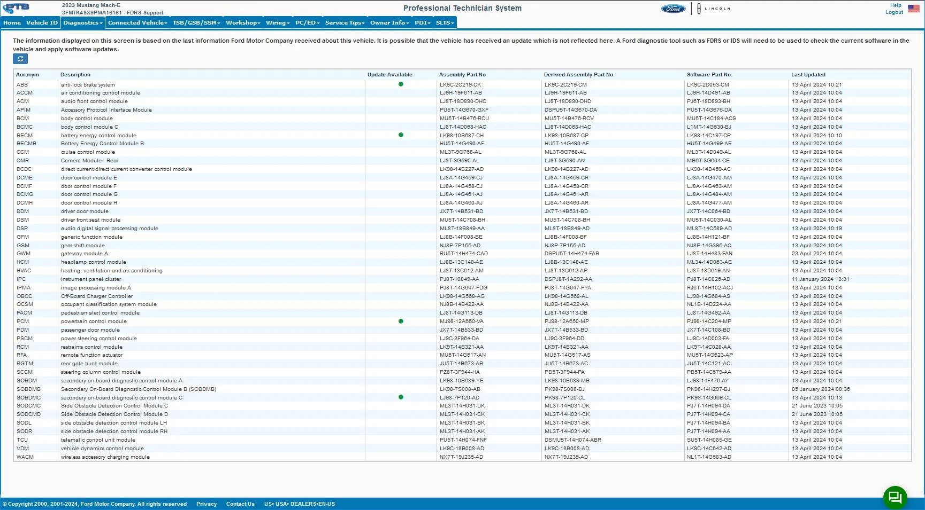Image resolution: width=925 pixels, height=510 pixels.
Task: Select the ABS acronym cell
Action: pyautogui.click(x=22, y=85)
